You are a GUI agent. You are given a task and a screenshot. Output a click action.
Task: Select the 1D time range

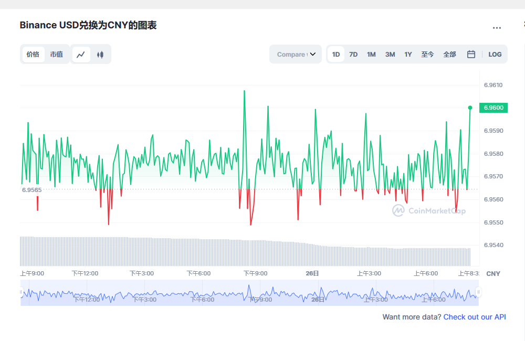tap(336, 54)
